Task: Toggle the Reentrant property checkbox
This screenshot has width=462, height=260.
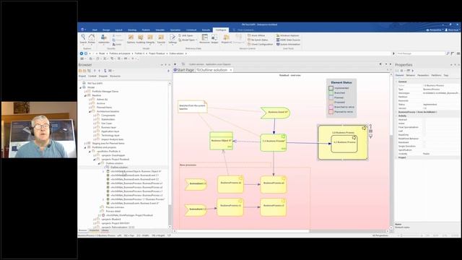Action: tap(424, 142)
